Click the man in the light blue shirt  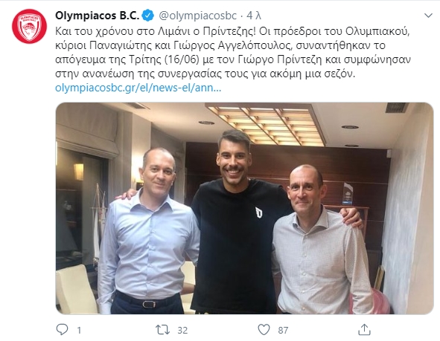coord(147,231)
